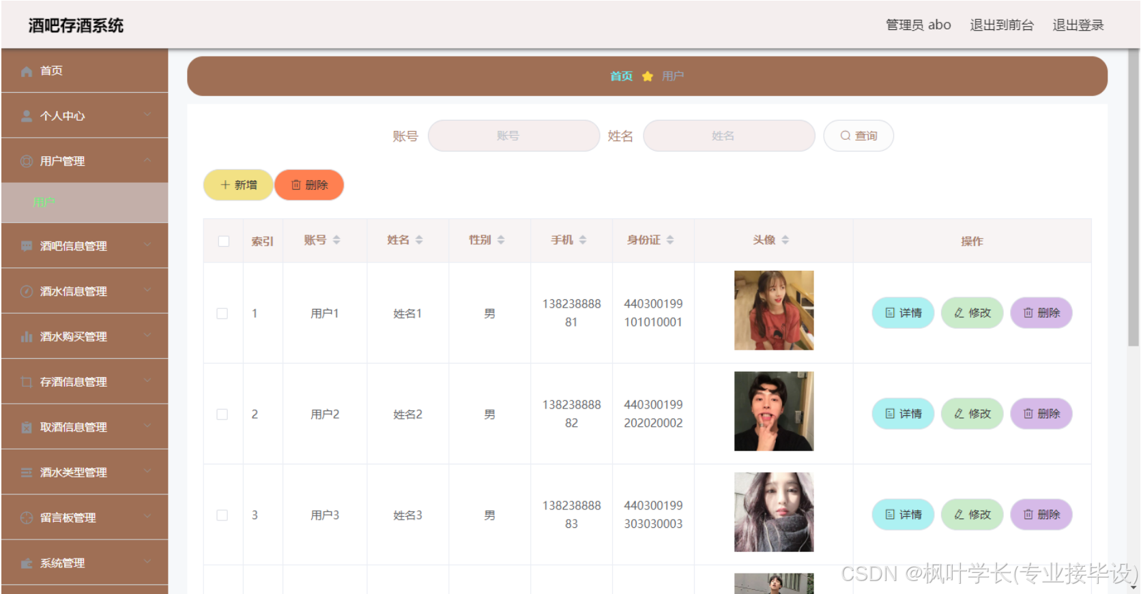Check the row checkbox for 用户1

click(x=222, y=314)
